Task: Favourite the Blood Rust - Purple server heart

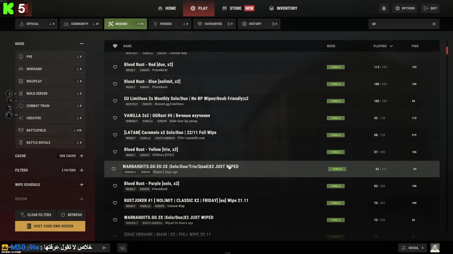Action: click(115, 186)
